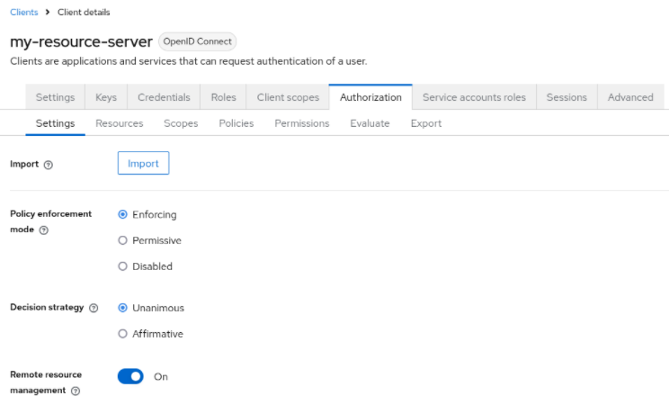The image size is (669, 414).
Task: Select Permissive policy enforcement mode
Action: (x=123, y=240)
